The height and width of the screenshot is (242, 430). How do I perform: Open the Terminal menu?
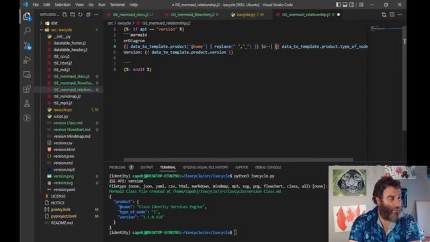(117, 5)
